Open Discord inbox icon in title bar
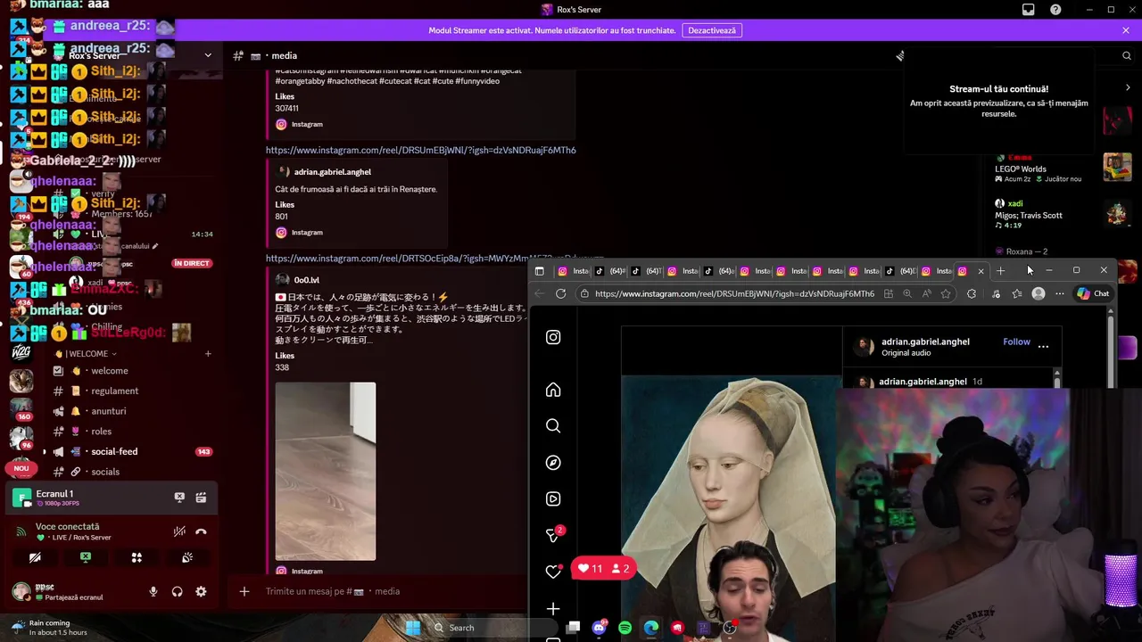The image size is (1142, 642). (1029, 10)
